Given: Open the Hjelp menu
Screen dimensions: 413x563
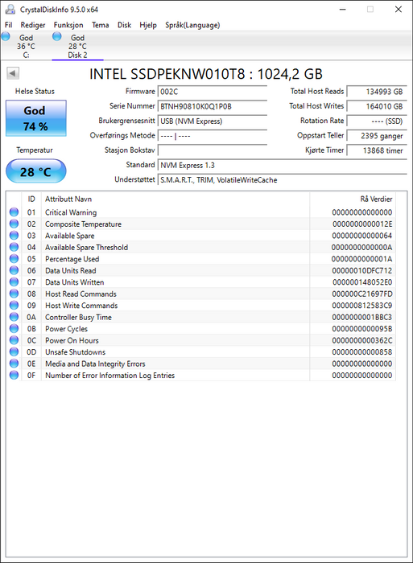Looking at the screenshot, I should 148,25.
